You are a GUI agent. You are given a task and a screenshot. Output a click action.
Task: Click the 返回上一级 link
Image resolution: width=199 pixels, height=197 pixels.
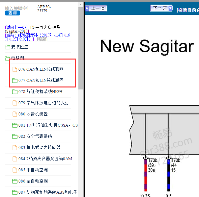coord(16,27)
